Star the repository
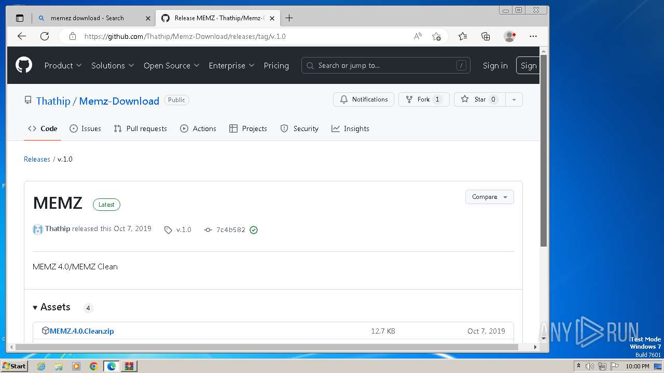The height and width of the screenshot is (373, 664). (x=479, y=99)
